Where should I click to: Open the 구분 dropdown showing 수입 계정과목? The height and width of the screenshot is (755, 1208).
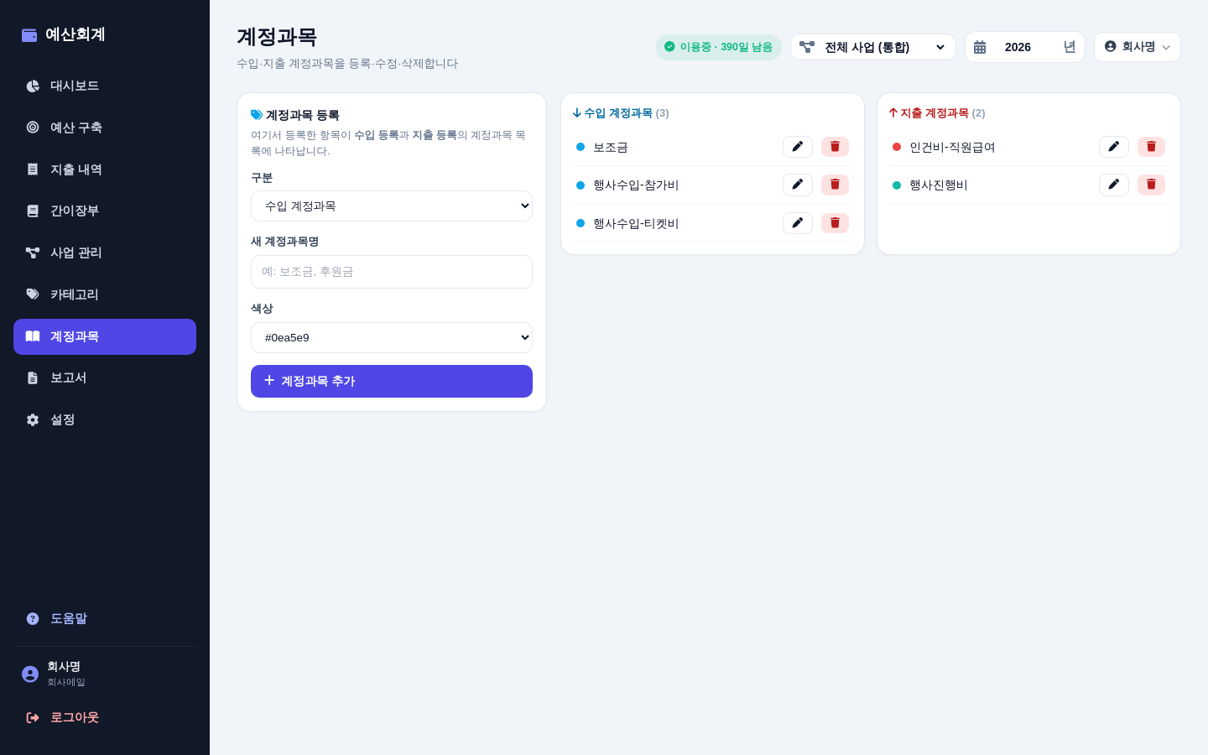392,206
